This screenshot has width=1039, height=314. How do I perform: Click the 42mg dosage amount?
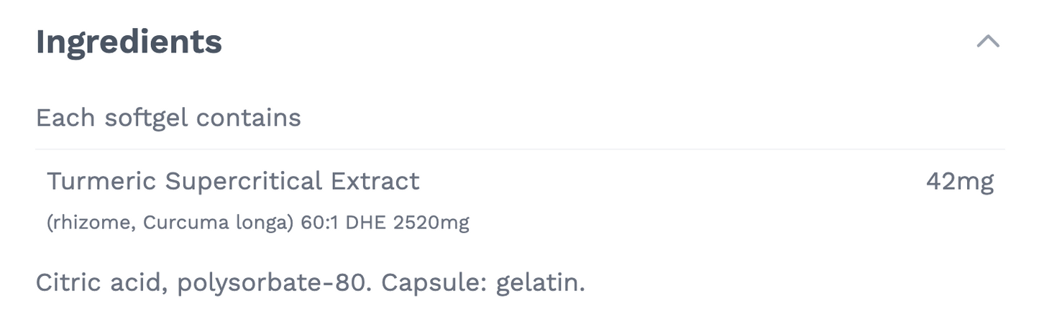click(x=959, y=181)
